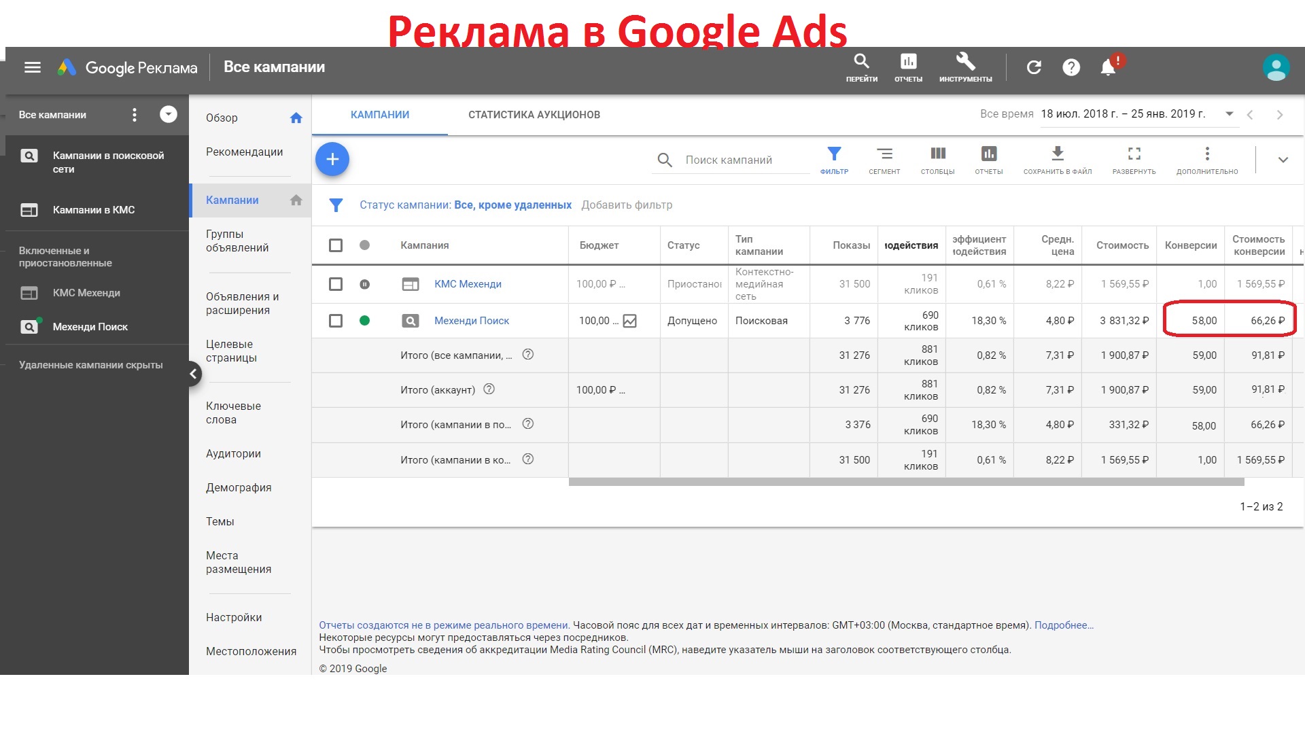Open the Отчеты icon in top bar
Screen dimensions: 1305x734
[x=908, y=67]
